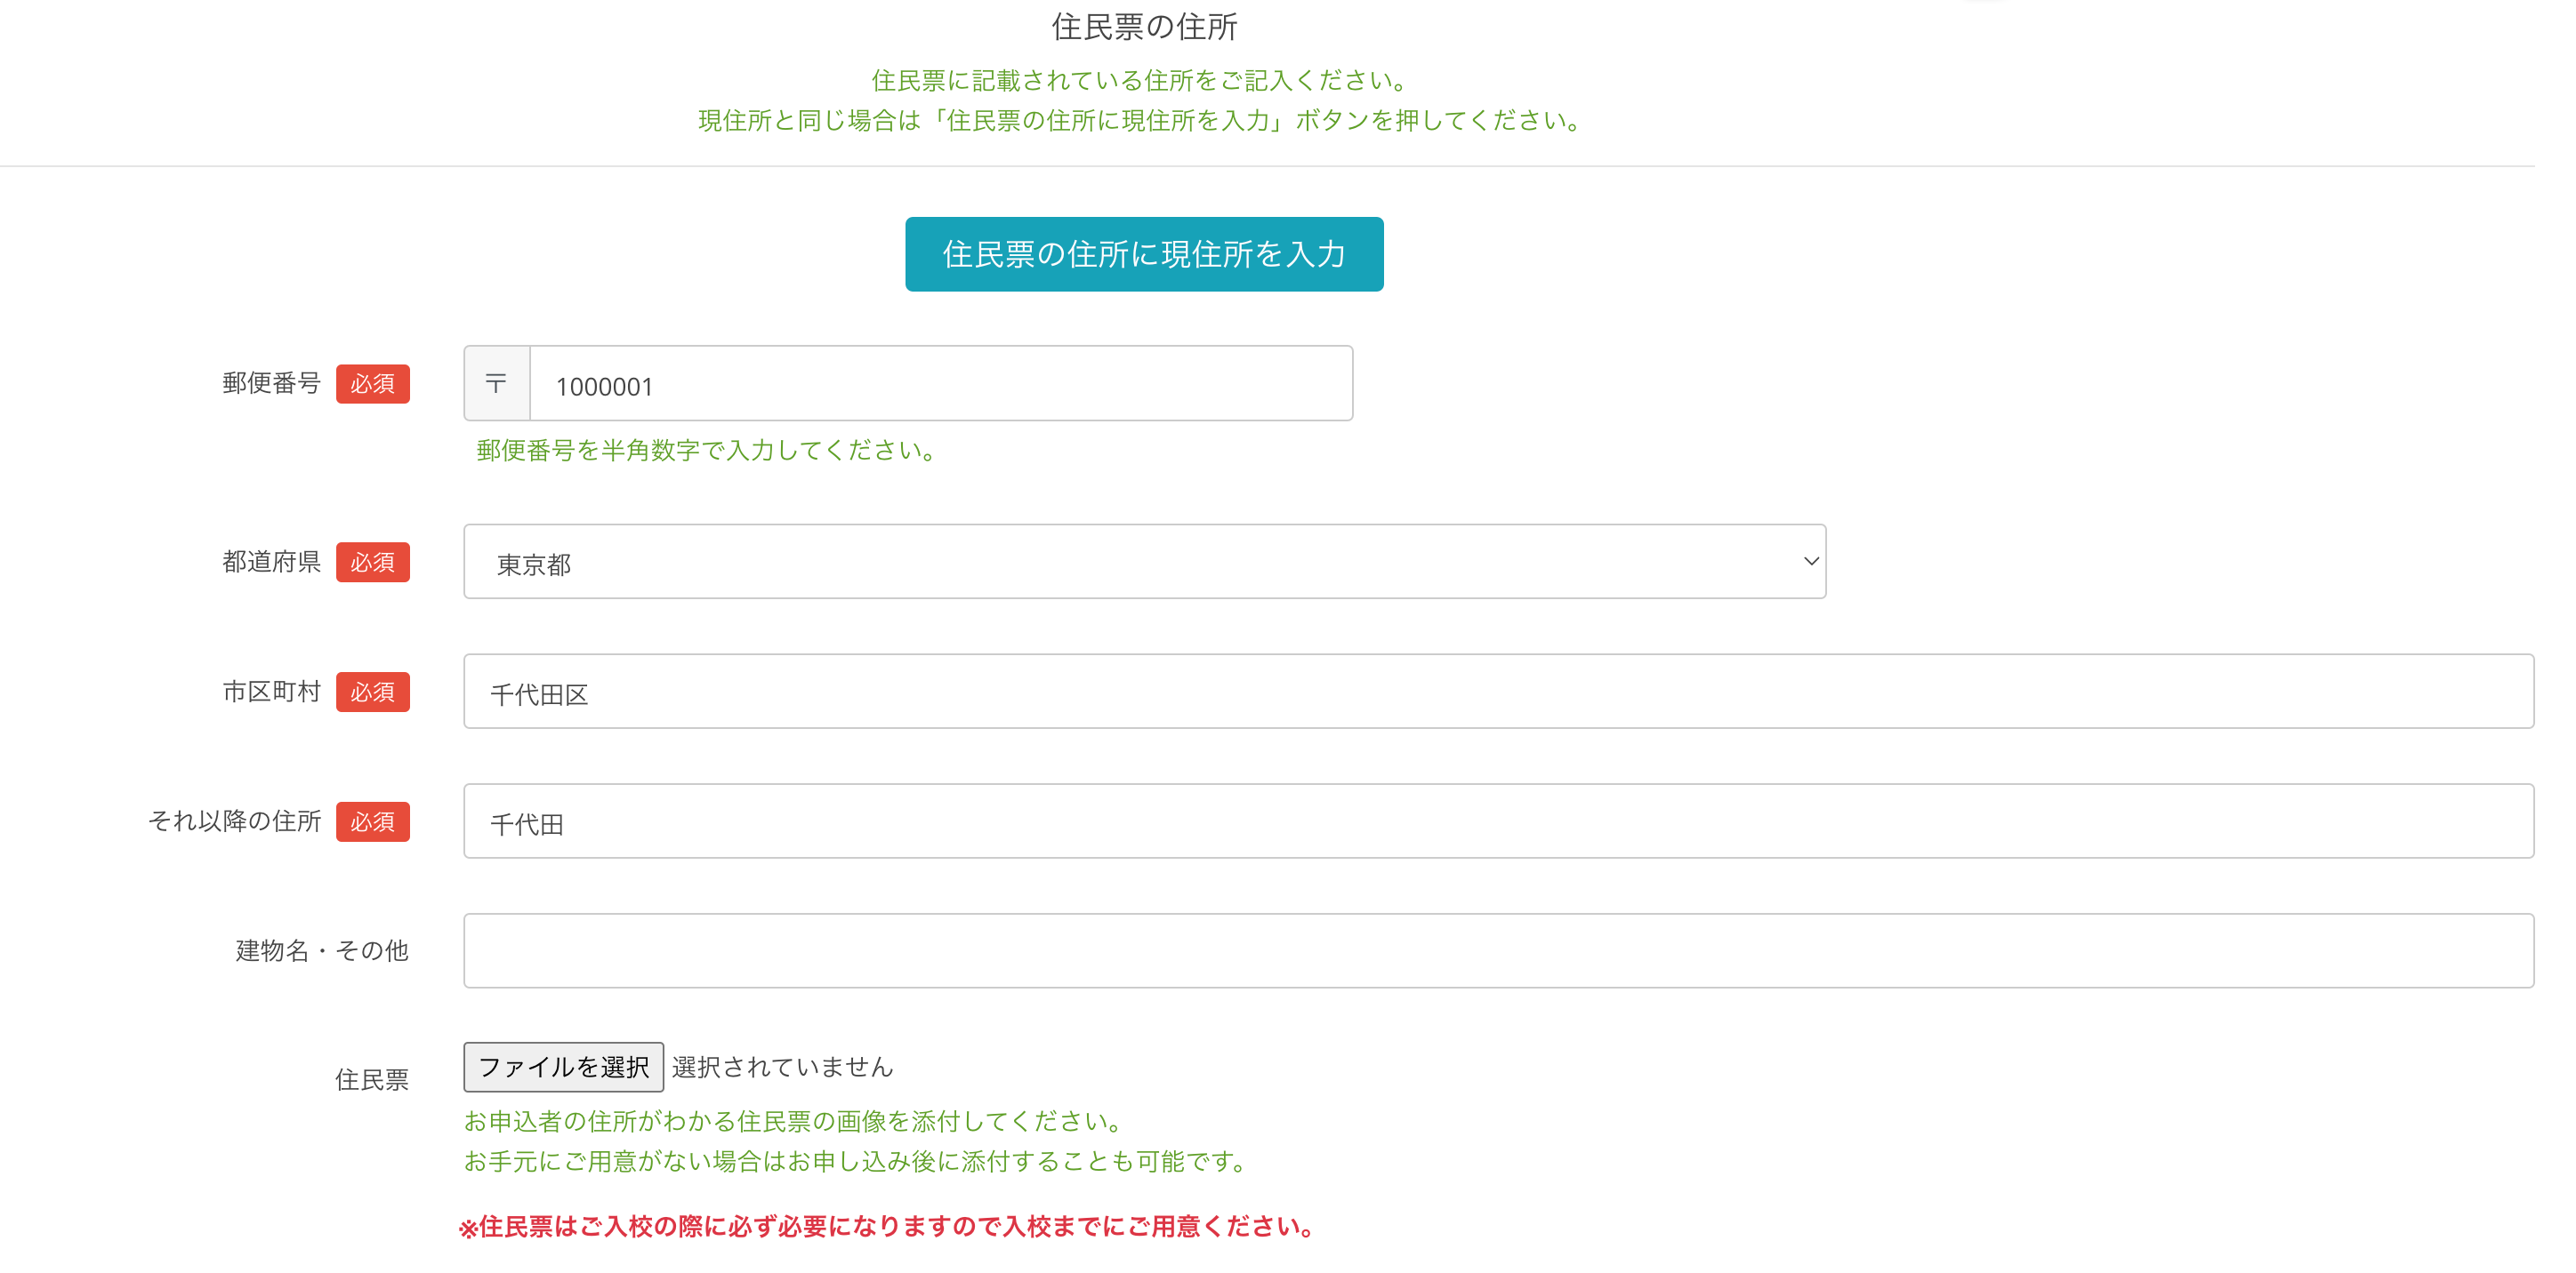Click the 必須 badge next to 市区町村
This screenshot has height=1273, width=2576.
[x=372, y=693]
